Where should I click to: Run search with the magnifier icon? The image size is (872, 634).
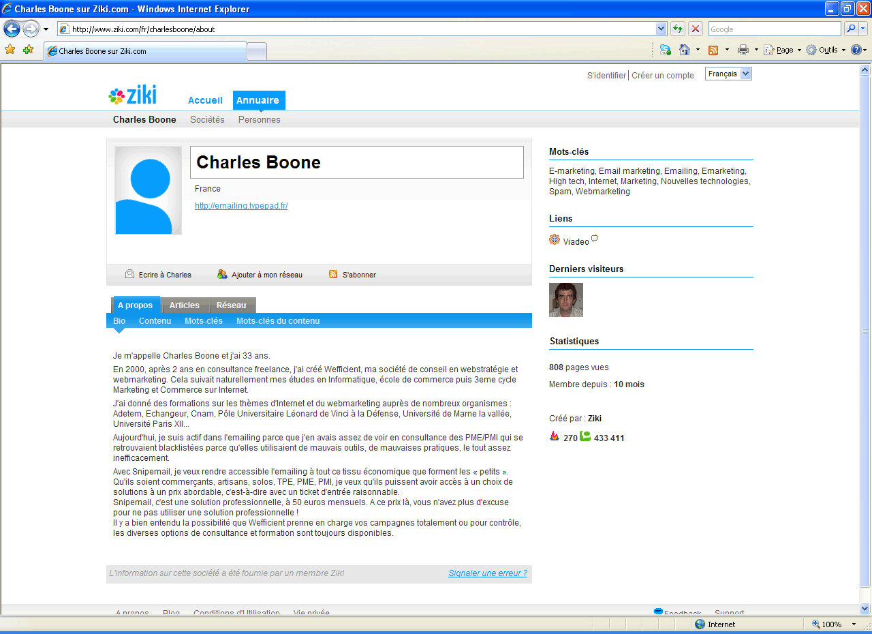(850, 29)
